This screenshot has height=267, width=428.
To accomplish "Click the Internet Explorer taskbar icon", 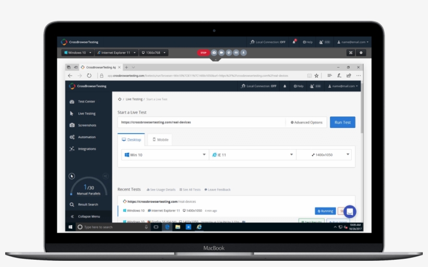I will pyautogui.click(x=199, y=227).
